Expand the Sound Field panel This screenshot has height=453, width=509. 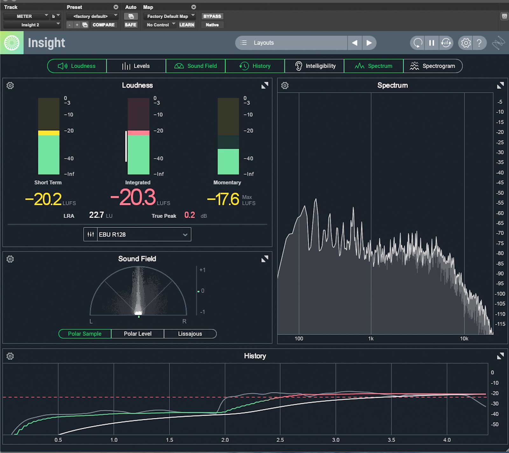[264, 259]
